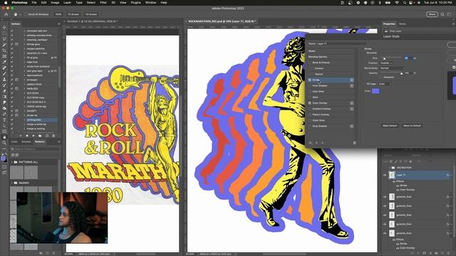456x256 pixels.
Task: Click the Home icon in options bar
Action: [x=6, y=14]
